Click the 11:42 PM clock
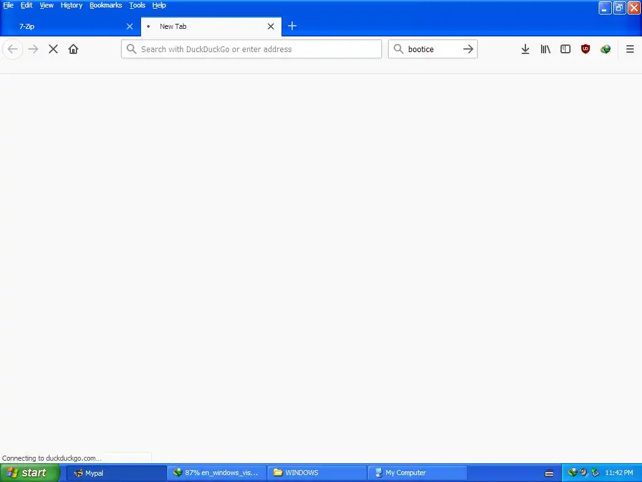Screen dimensions: 642x482 [x=619, y=473]
